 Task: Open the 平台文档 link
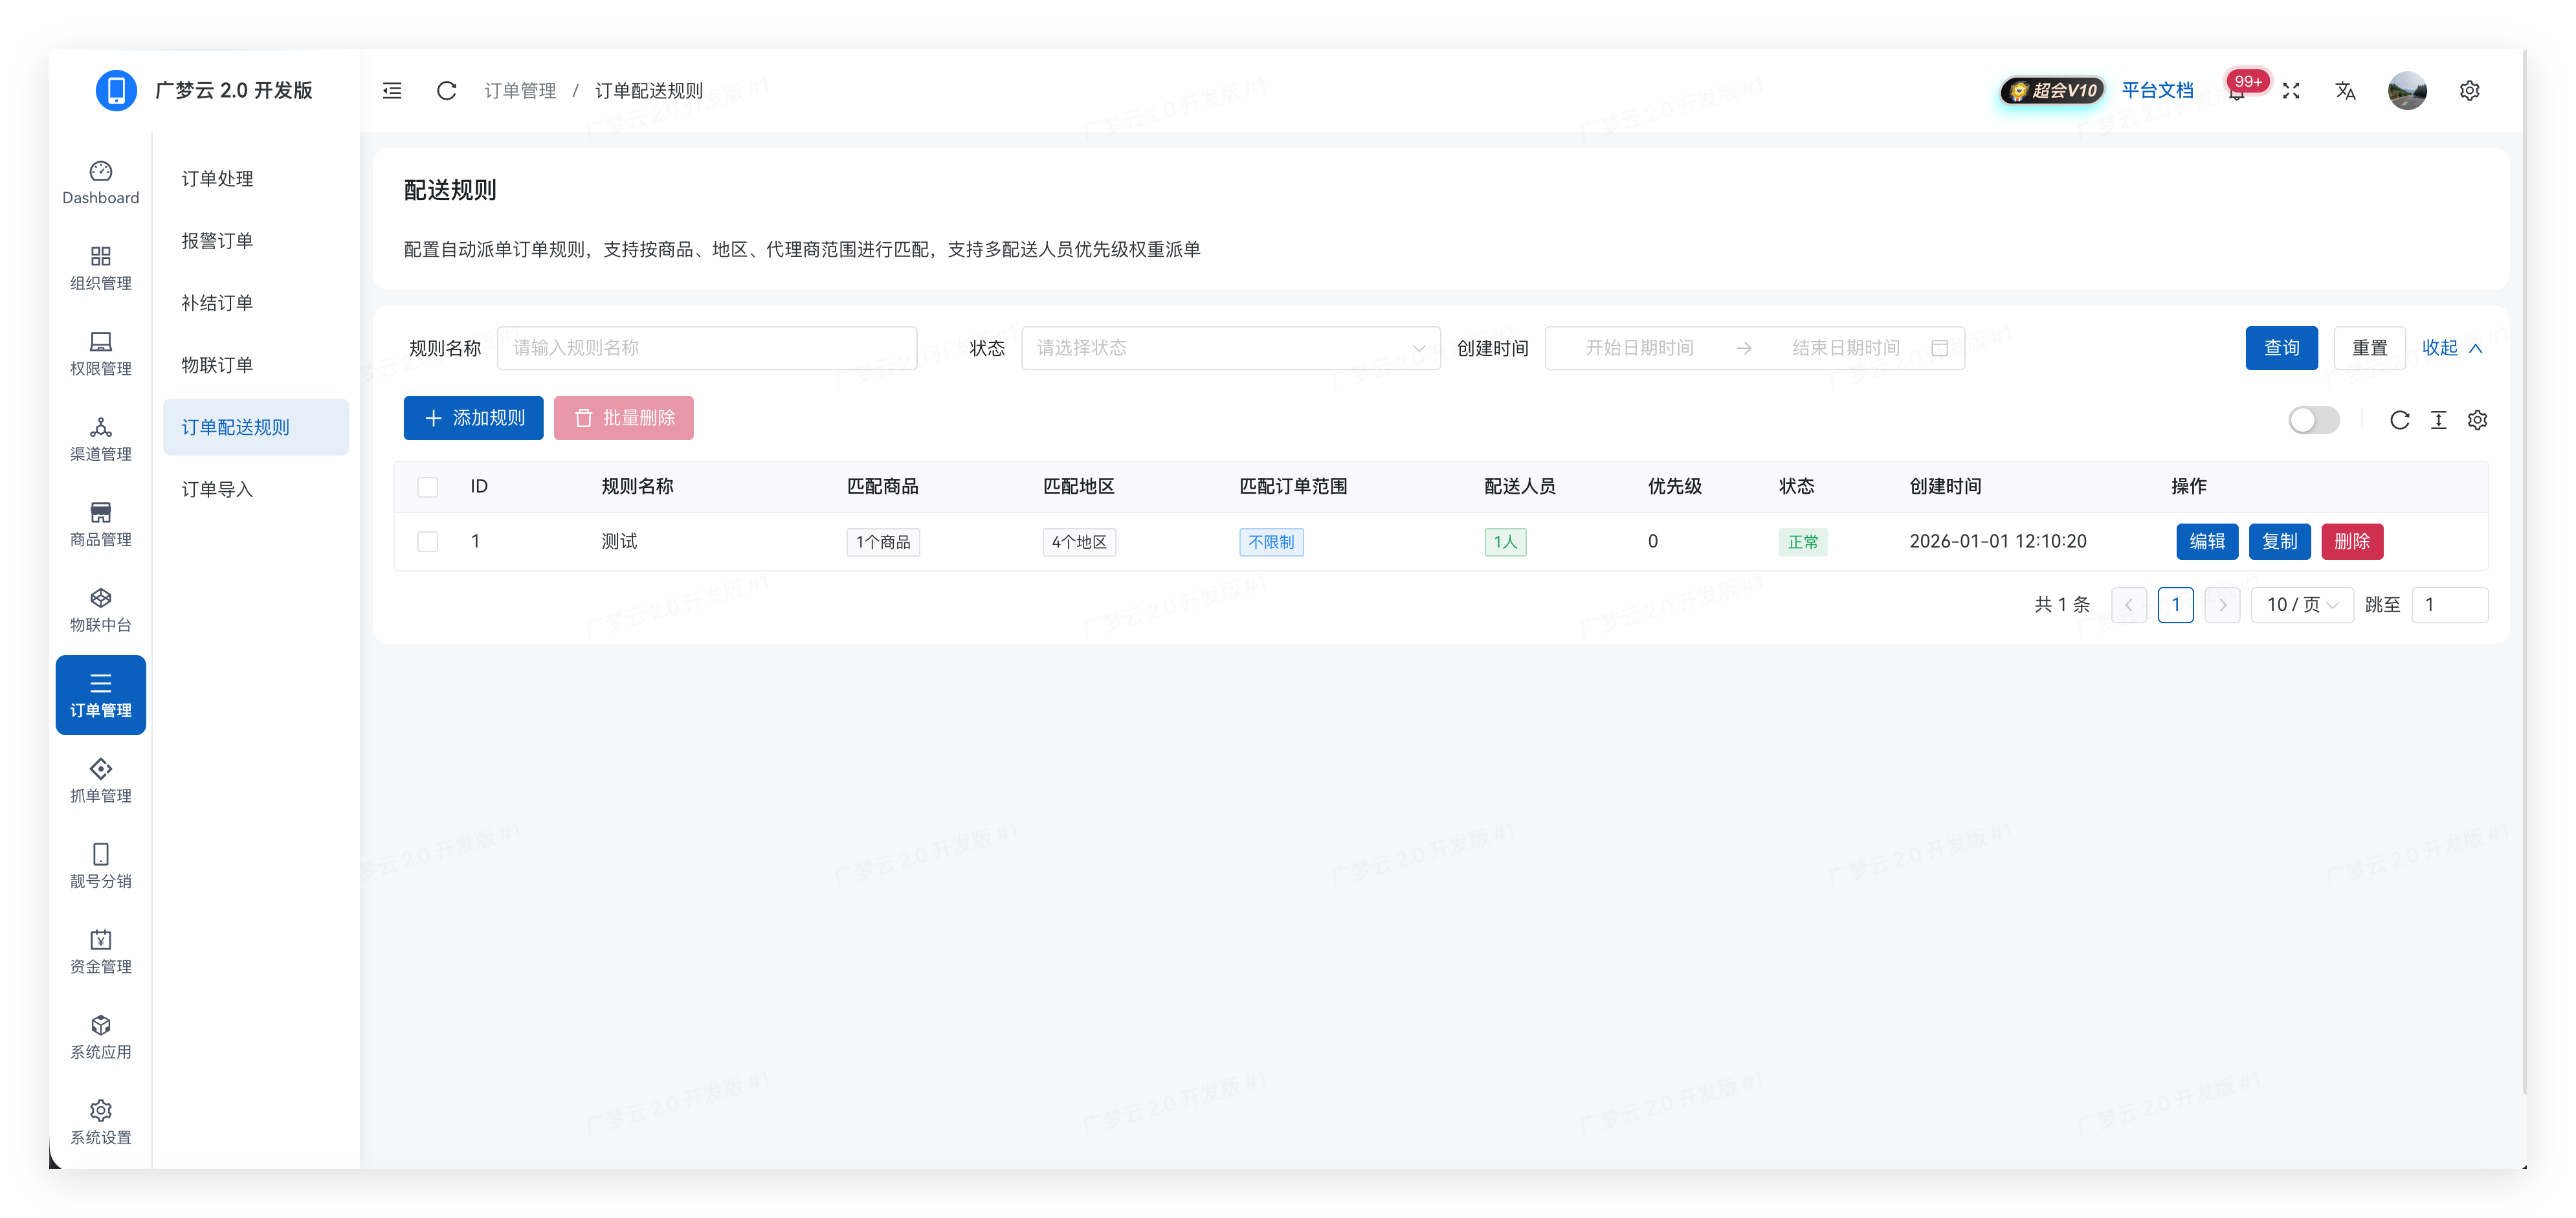coord(2157,91)
